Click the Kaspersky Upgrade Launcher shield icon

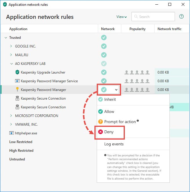point(17,72)
